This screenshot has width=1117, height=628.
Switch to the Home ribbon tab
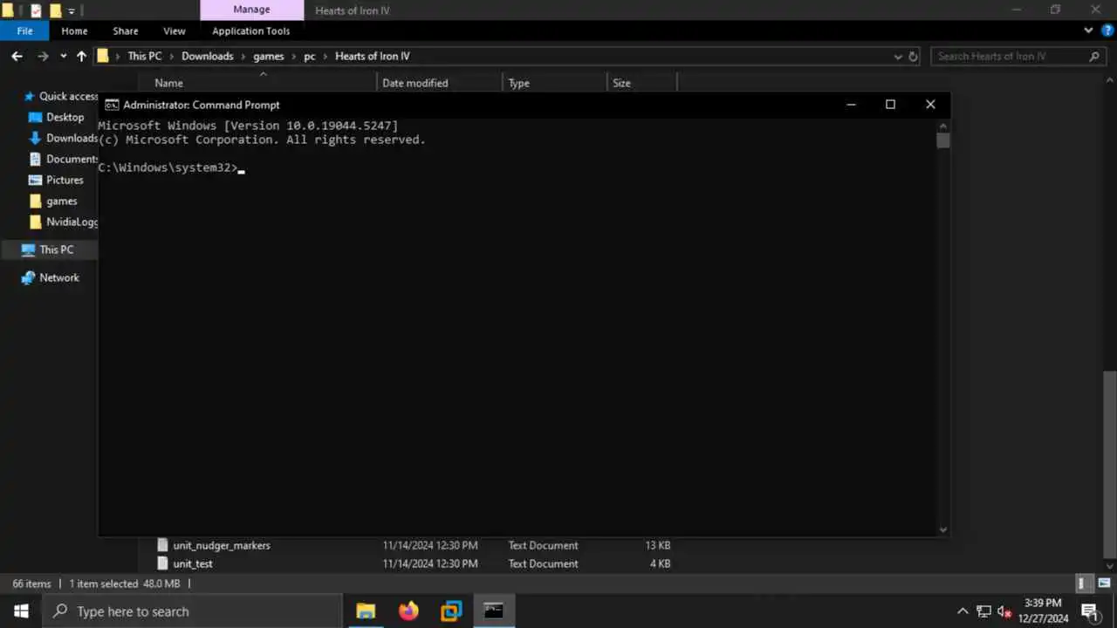(74, 31)
